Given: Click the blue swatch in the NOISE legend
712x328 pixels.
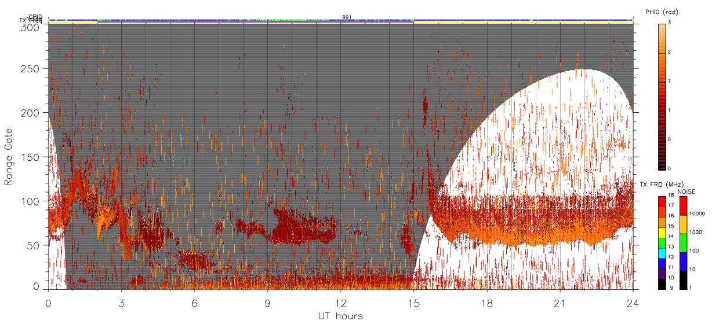Looking at the screenshot, I should click(683, 261).
